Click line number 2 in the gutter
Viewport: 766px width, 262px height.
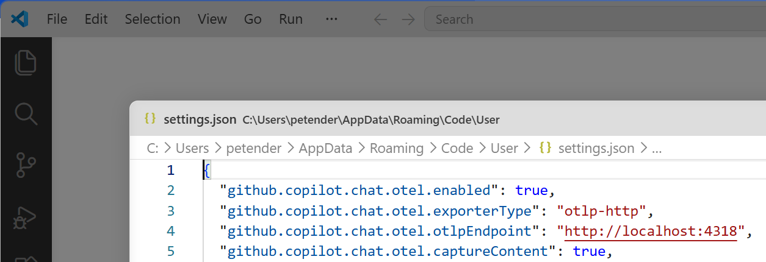tap(171, 191)
